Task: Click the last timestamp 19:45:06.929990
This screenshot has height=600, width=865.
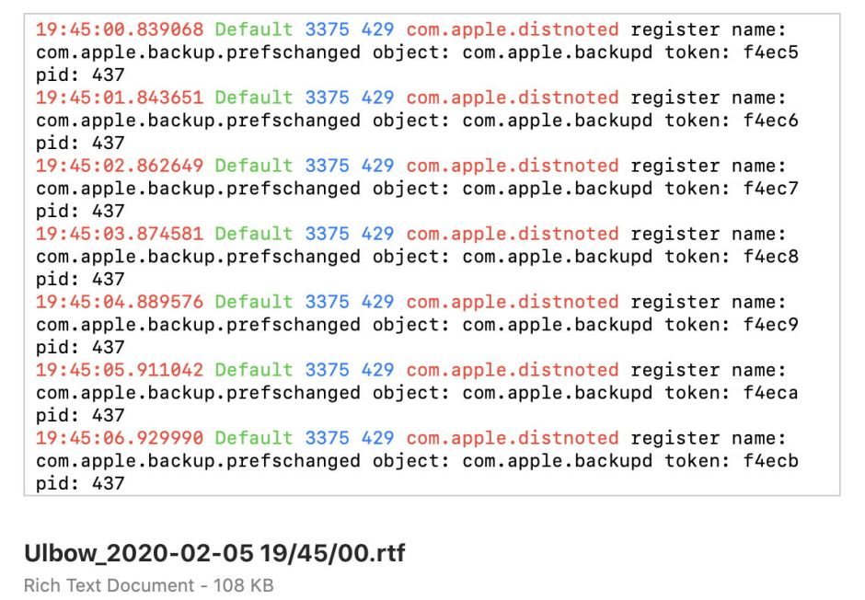Action: (x=120, y=438)
